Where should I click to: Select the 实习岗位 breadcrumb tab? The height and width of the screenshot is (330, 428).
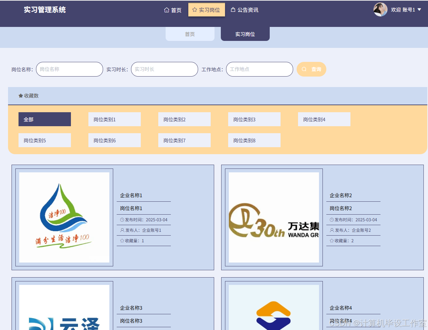click(245, 34)
